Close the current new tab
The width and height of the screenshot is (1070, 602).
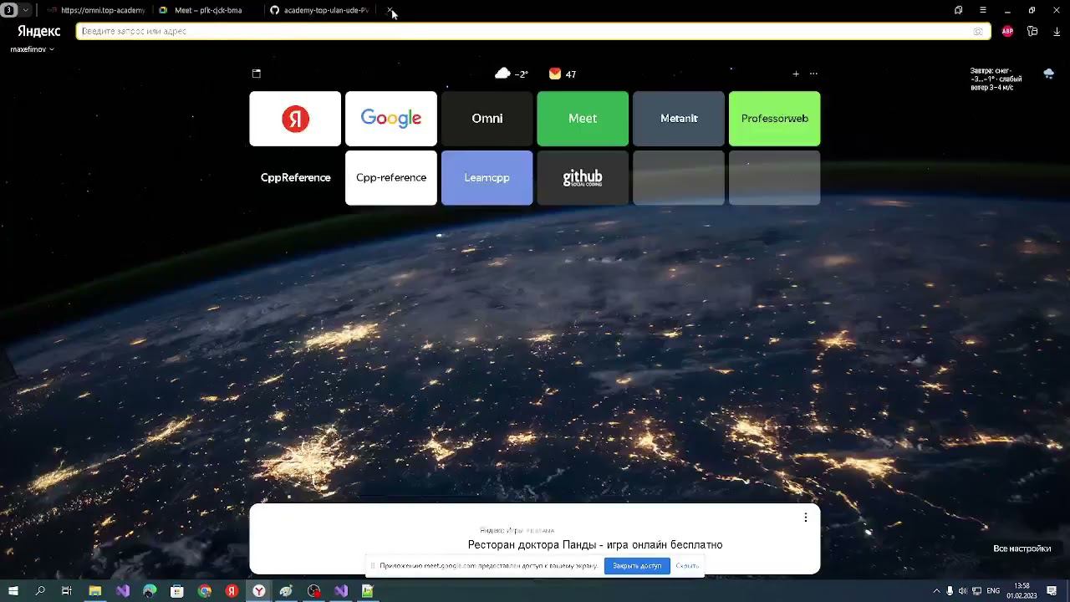coord(390,10)
